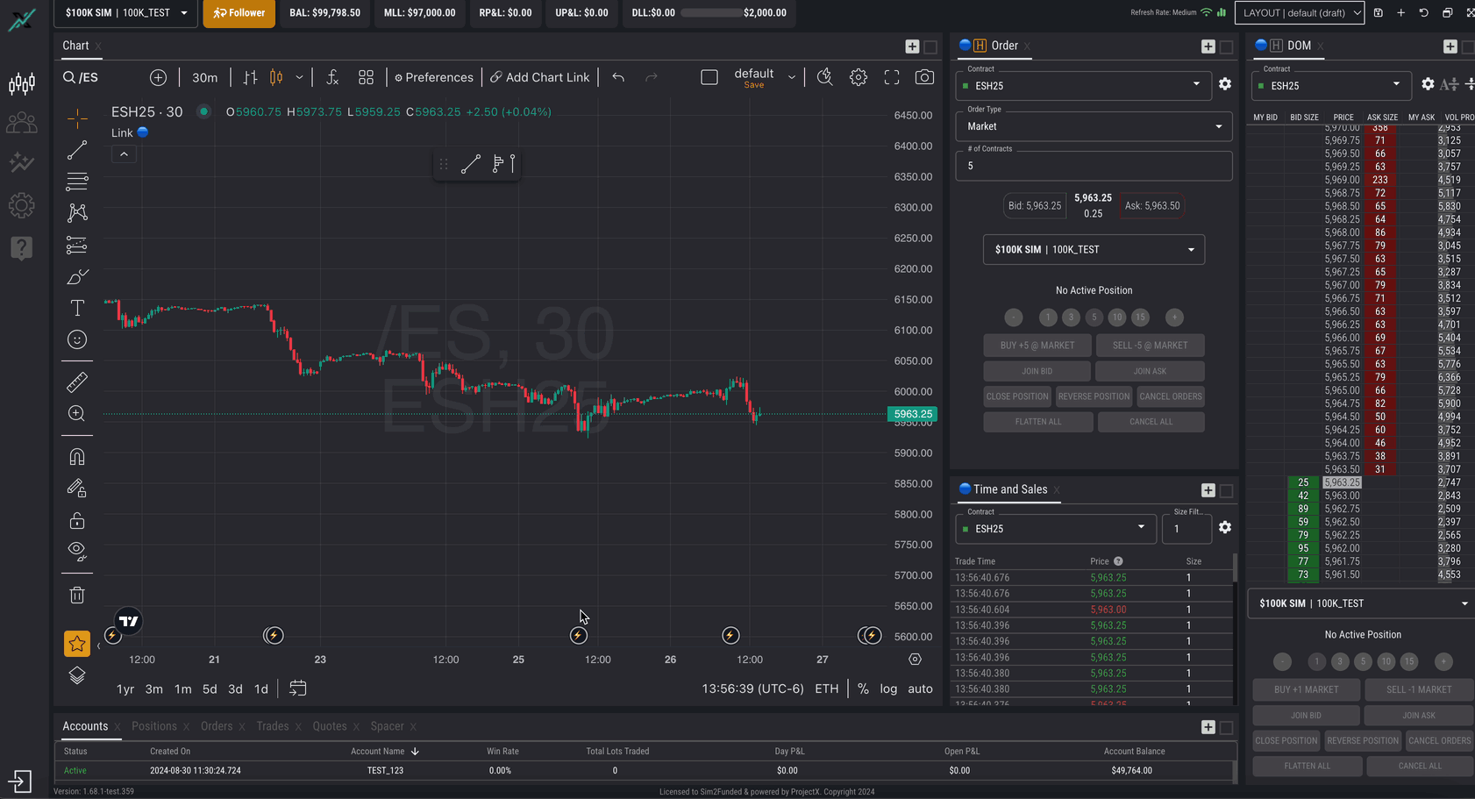Open chart settings gear icon
1475x799 pixels.
(859, 77)
